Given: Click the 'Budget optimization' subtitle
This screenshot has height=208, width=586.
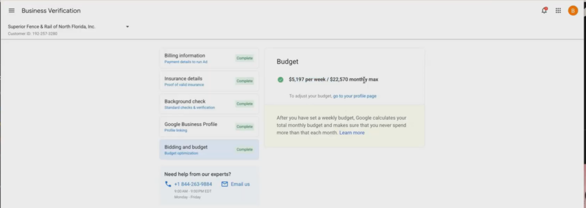Looking at the screenshot, I should pos(181,153).
